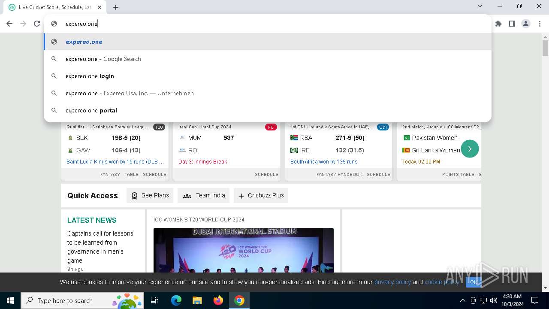Open the RSA vs IRE match card
The width and height of the screenshot is (549, 309).
point(339,151)
